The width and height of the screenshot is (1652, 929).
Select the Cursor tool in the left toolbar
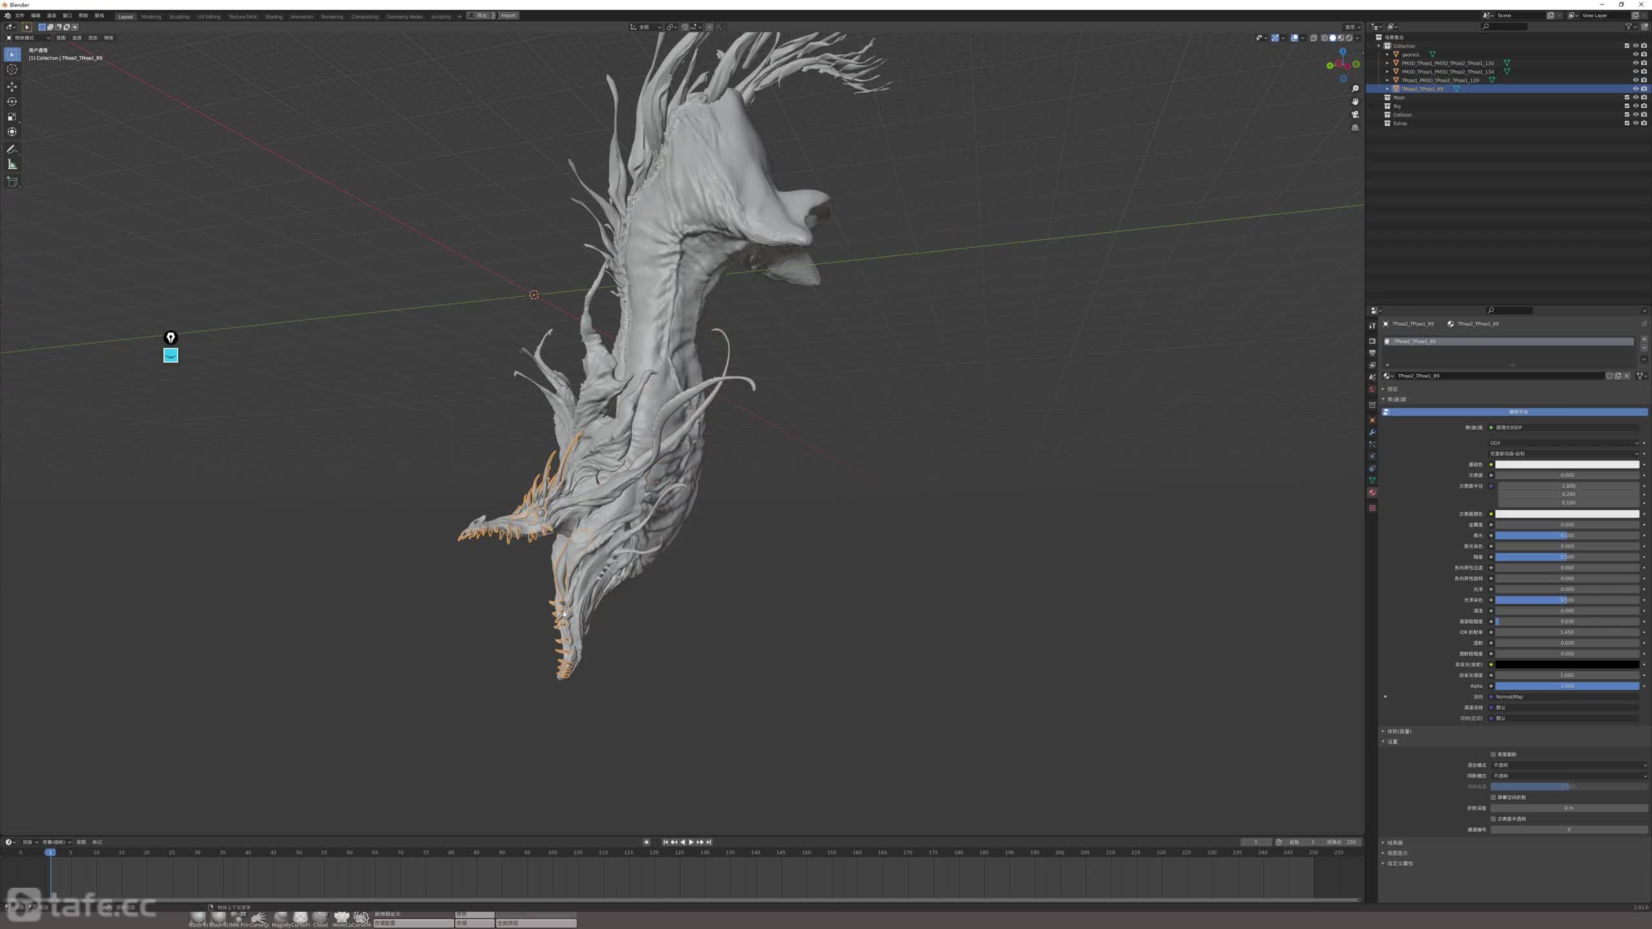point(12,70)
